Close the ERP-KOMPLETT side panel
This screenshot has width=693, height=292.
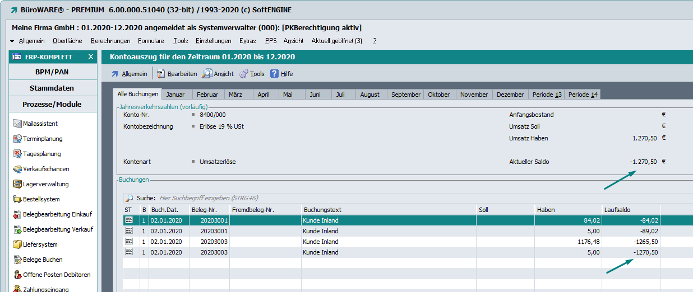pos(91,57)
